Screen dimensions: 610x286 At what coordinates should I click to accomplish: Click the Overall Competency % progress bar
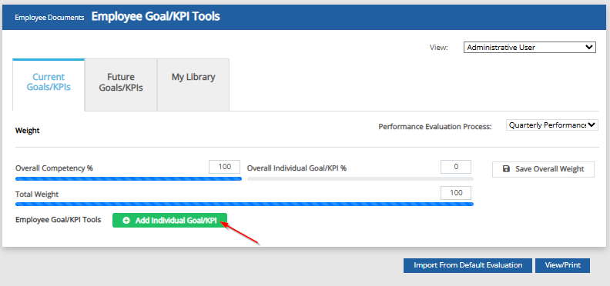click(x=129, y=178)
